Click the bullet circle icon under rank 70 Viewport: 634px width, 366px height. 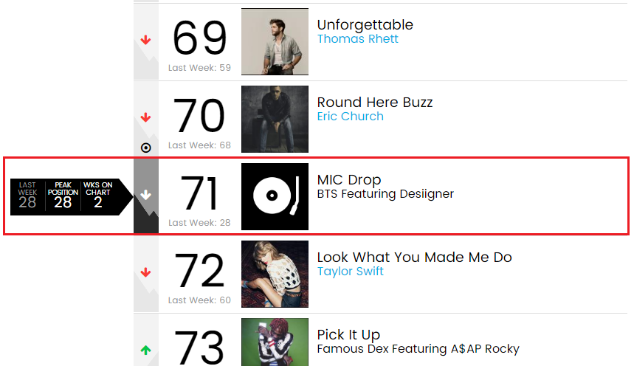(x=145, y=148)
